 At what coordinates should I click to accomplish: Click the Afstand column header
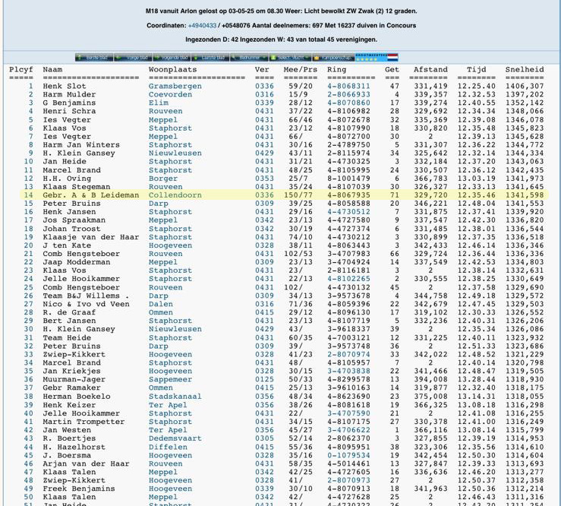(430, 69)
